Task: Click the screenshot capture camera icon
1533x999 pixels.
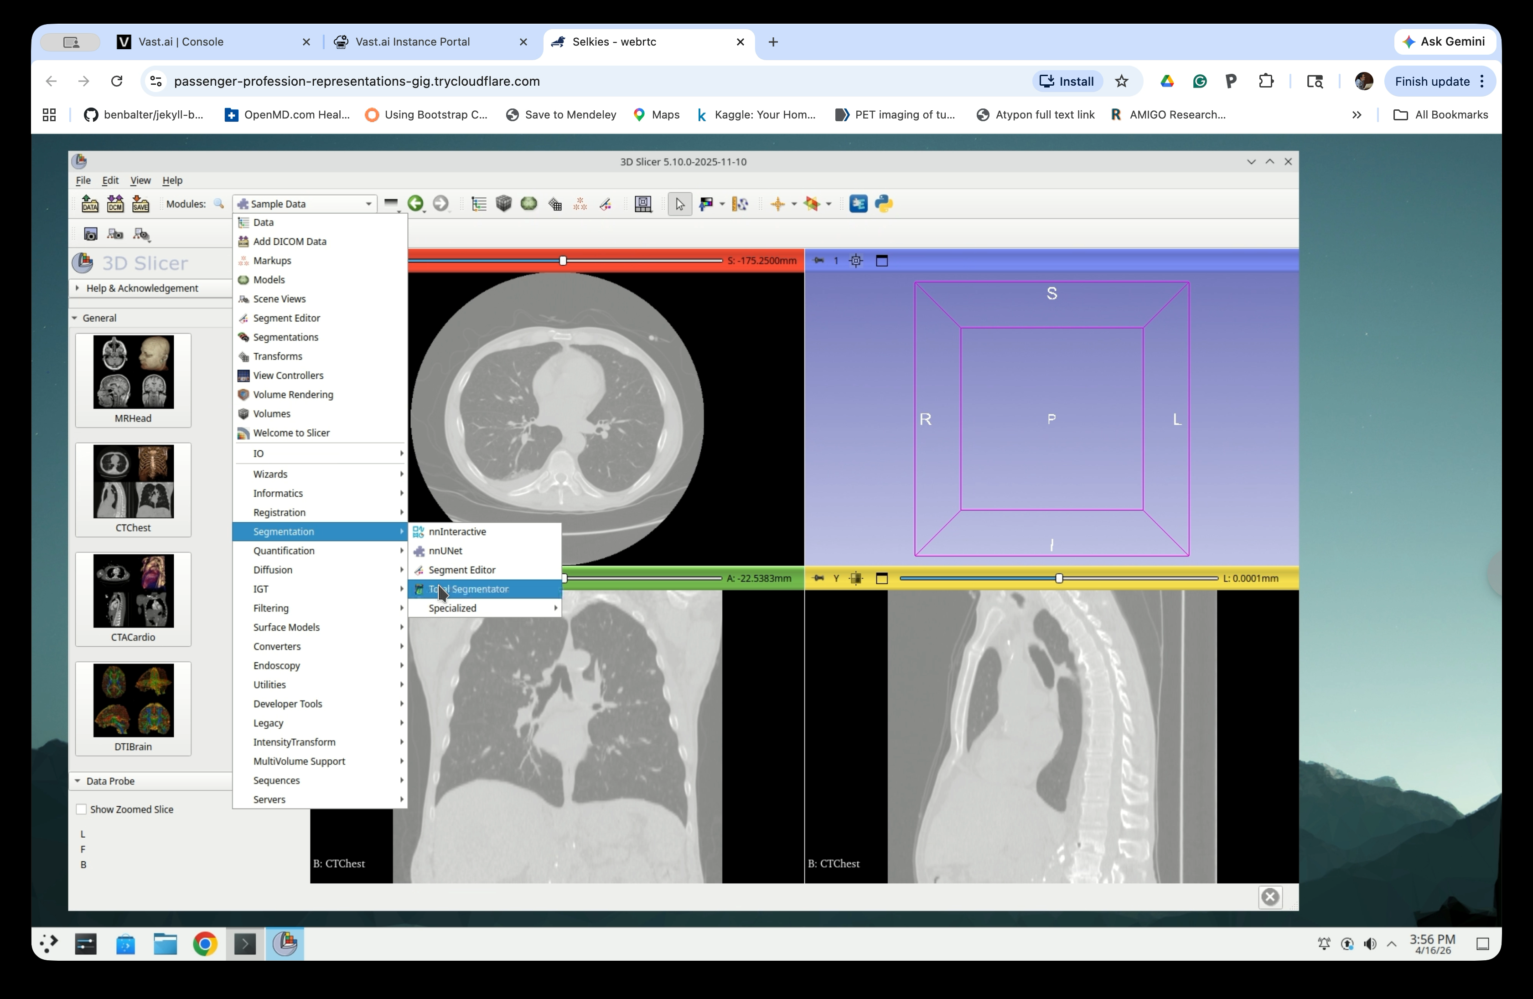Action: tap(91, 234)
